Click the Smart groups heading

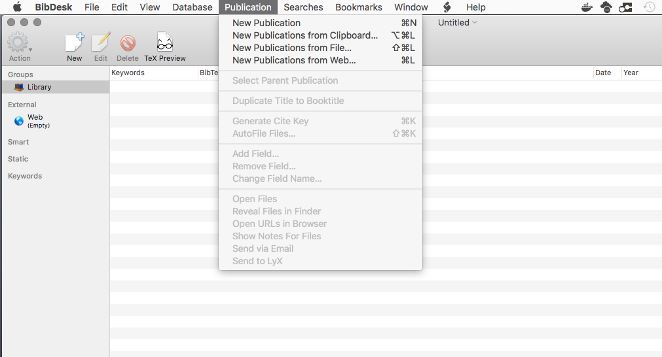click(x=18, y=142)
